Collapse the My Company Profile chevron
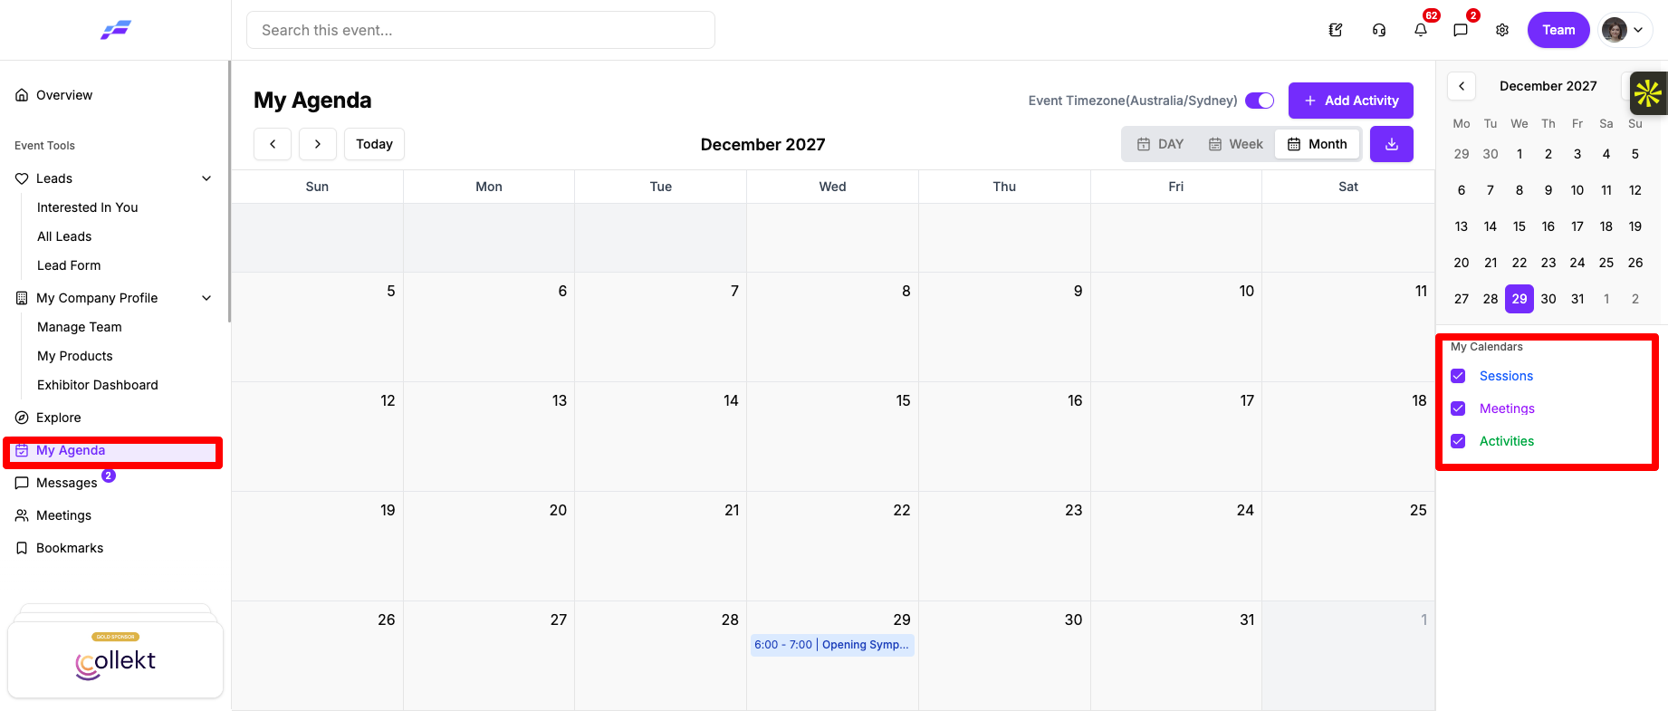The image size is (1668, 711). pyautogui.click(x=206, y=298)
